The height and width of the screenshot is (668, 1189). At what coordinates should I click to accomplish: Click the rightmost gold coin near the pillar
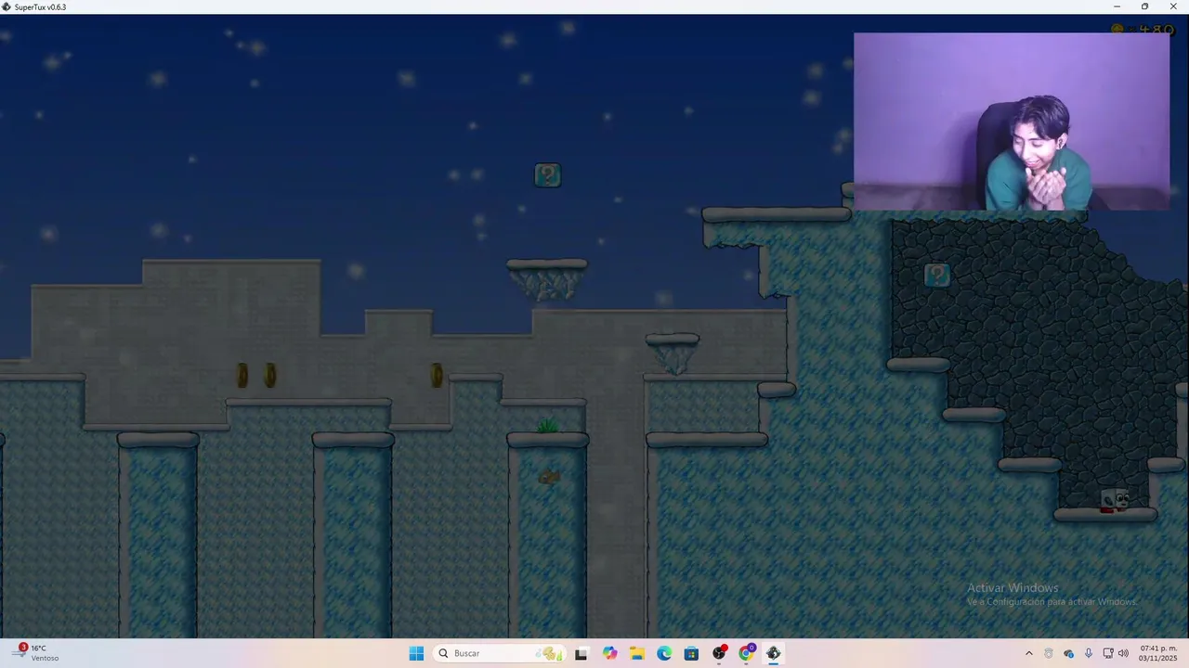click(x=437, y=375)
